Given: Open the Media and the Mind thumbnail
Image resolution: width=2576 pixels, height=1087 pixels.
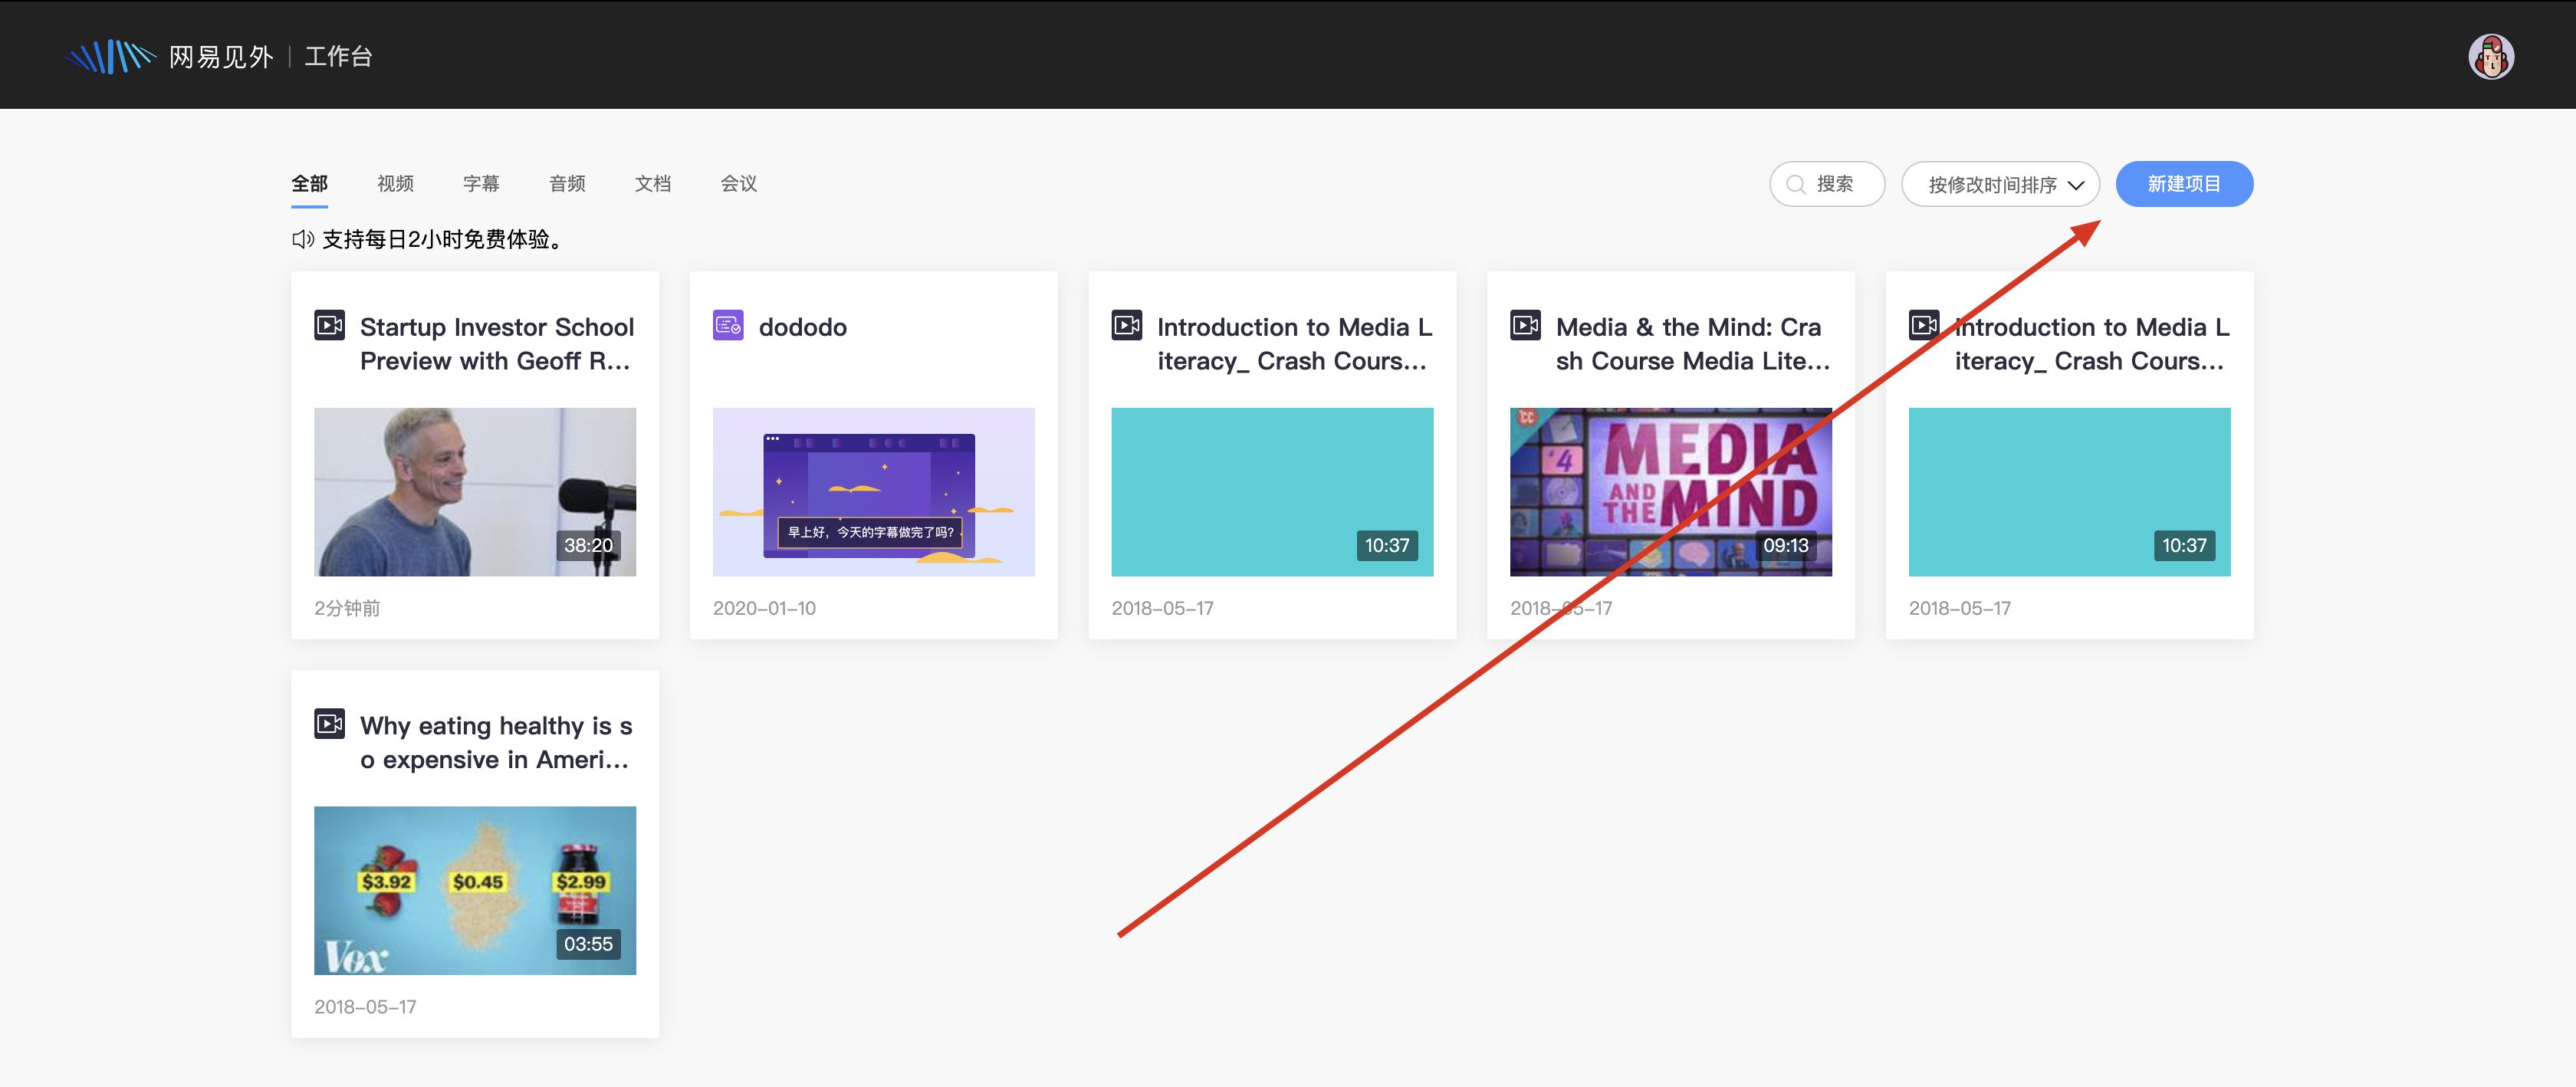Looking at the screenshot, I should [x=1670, y=492].
